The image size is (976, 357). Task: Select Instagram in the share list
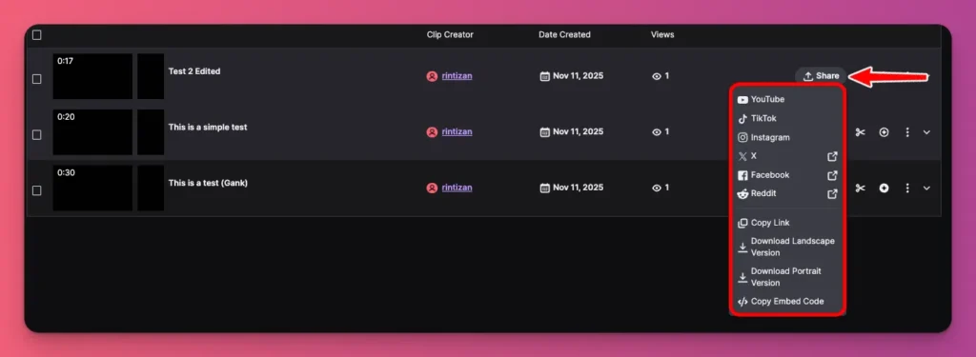[787, 137]
